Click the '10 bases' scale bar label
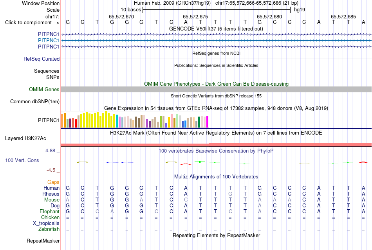 point(131,10)
